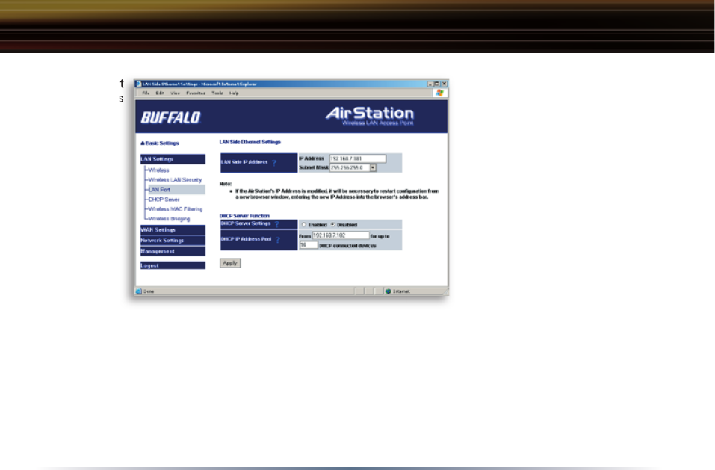Expand the Network Settings section
Image resolution: width=715 pixels, height=470 pixels.
point(173,241)
